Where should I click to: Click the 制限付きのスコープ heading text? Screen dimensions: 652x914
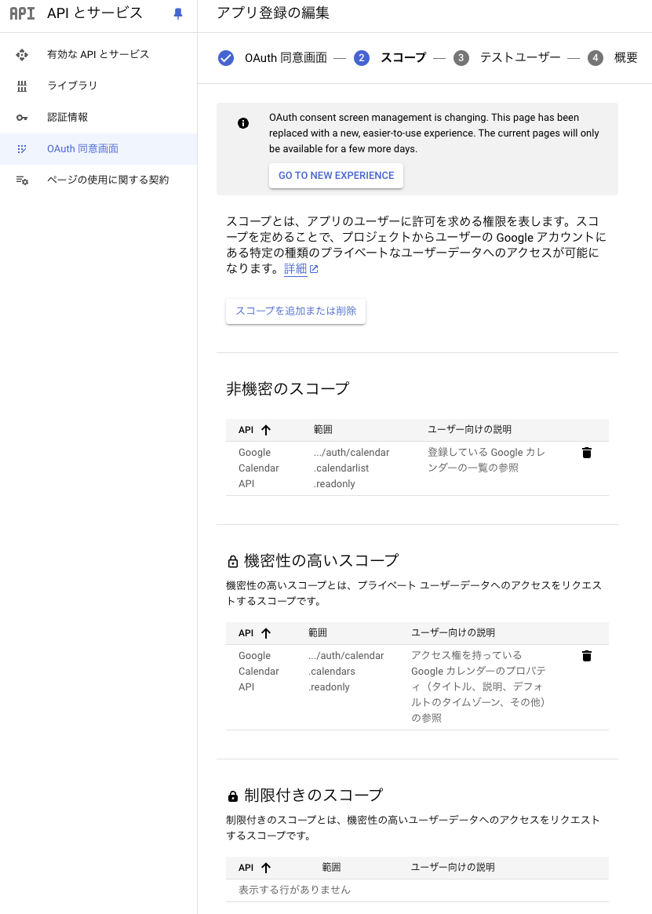pos(314,795)
